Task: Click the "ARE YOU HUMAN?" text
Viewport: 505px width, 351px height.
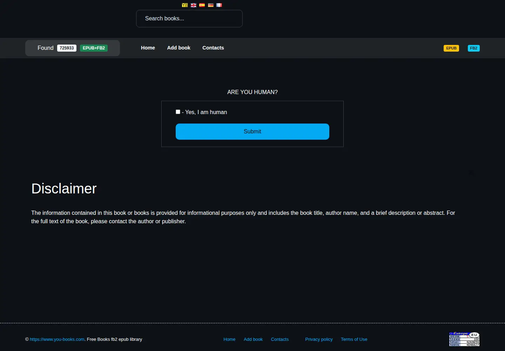Action: coord(252,92)
